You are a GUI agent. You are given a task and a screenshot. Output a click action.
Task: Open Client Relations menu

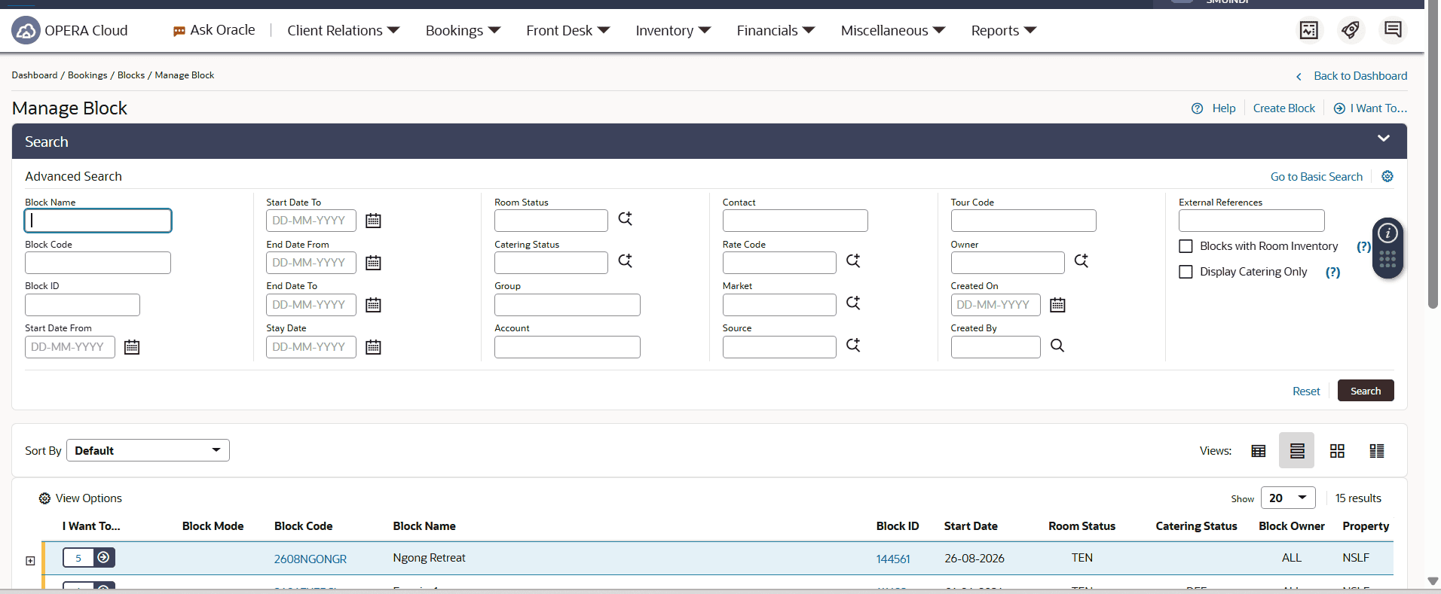click(x=343, y=30)
